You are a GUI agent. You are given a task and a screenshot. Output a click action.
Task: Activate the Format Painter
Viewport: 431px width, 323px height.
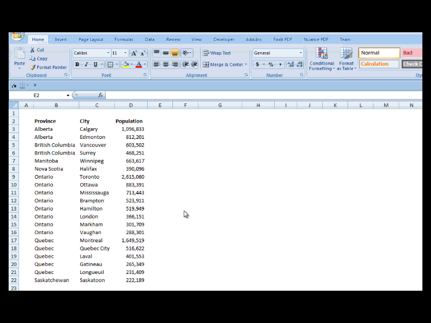pos(33,66)
